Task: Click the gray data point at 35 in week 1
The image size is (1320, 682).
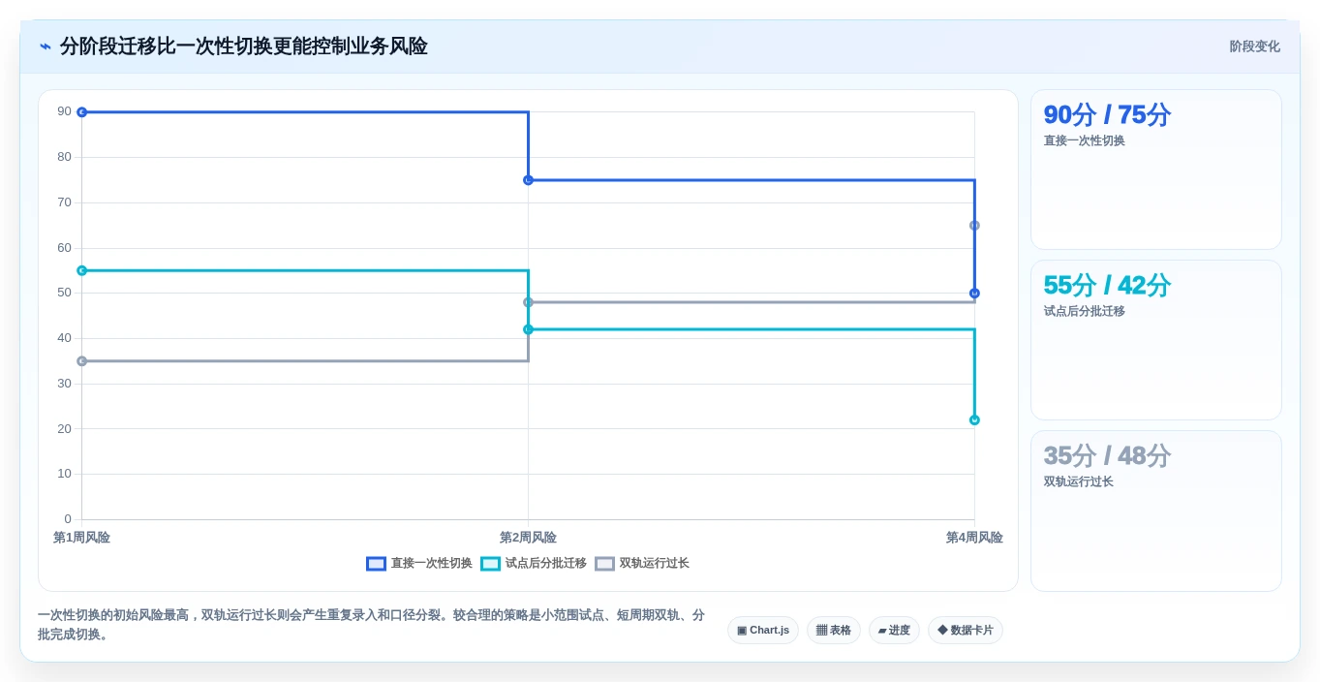Action: (x=81, y=361)
